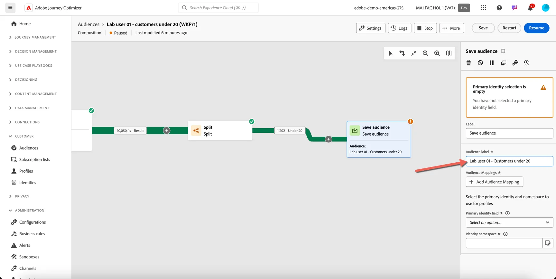Click the warning badge on Save audience node
Viewport: 556px width, 279px height.
point(410,122)
